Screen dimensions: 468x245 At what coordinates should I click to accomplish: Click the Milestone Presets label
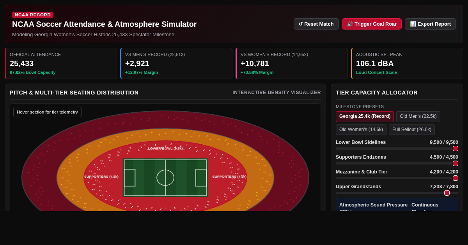[x=360, y=107]
